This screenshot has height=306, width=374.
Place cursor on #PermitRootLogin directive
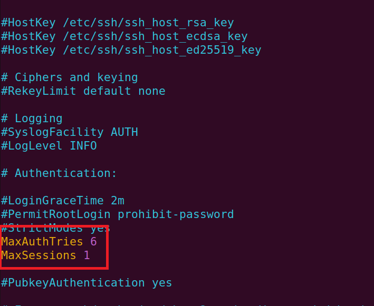tap(56, 214)
